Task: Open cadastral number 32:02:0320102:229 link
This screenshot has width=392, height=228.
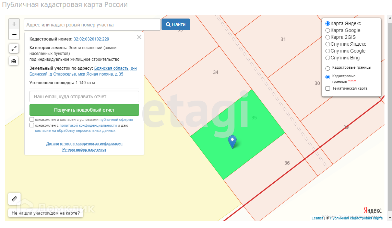Action: click(91, 39)
